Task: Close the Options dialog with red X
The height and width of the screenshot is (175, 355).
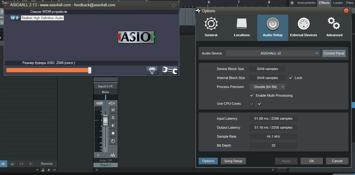Action: [346, 11]
